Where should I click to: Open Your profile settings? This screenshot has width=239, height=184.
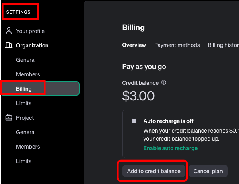click(x=30, y=31)
